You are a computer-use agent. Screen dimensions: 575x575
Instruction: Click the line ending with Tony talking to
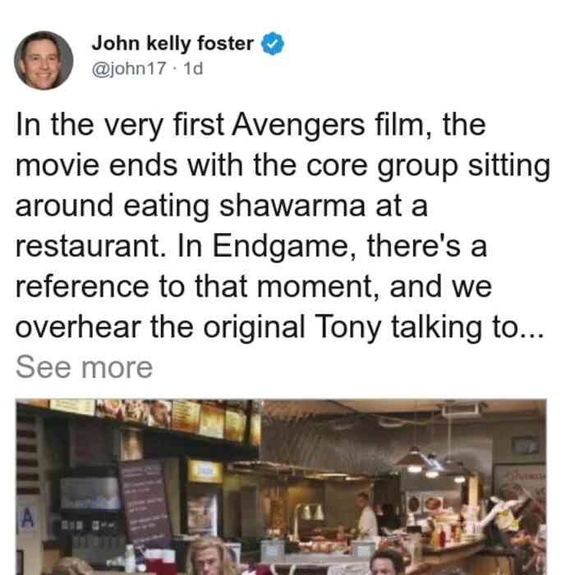point(279,327)
